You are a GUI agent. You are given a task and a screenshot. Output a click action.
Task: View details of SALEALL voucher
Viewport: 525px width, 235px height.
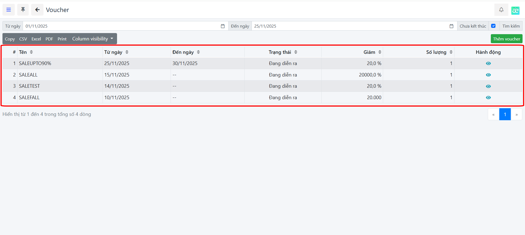tap(488, 75)
